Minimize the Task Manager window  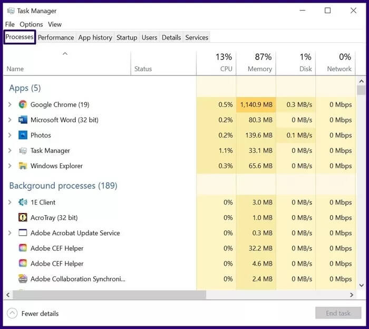pos(303,11)
